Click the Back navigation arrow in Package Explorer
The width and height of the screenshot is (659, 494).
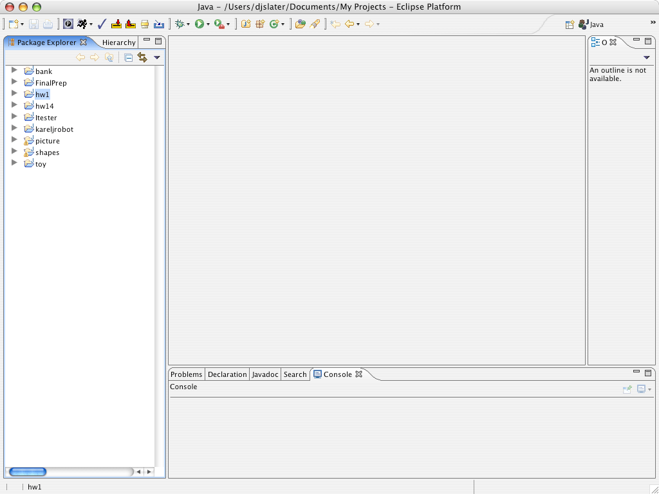(81, 57)
